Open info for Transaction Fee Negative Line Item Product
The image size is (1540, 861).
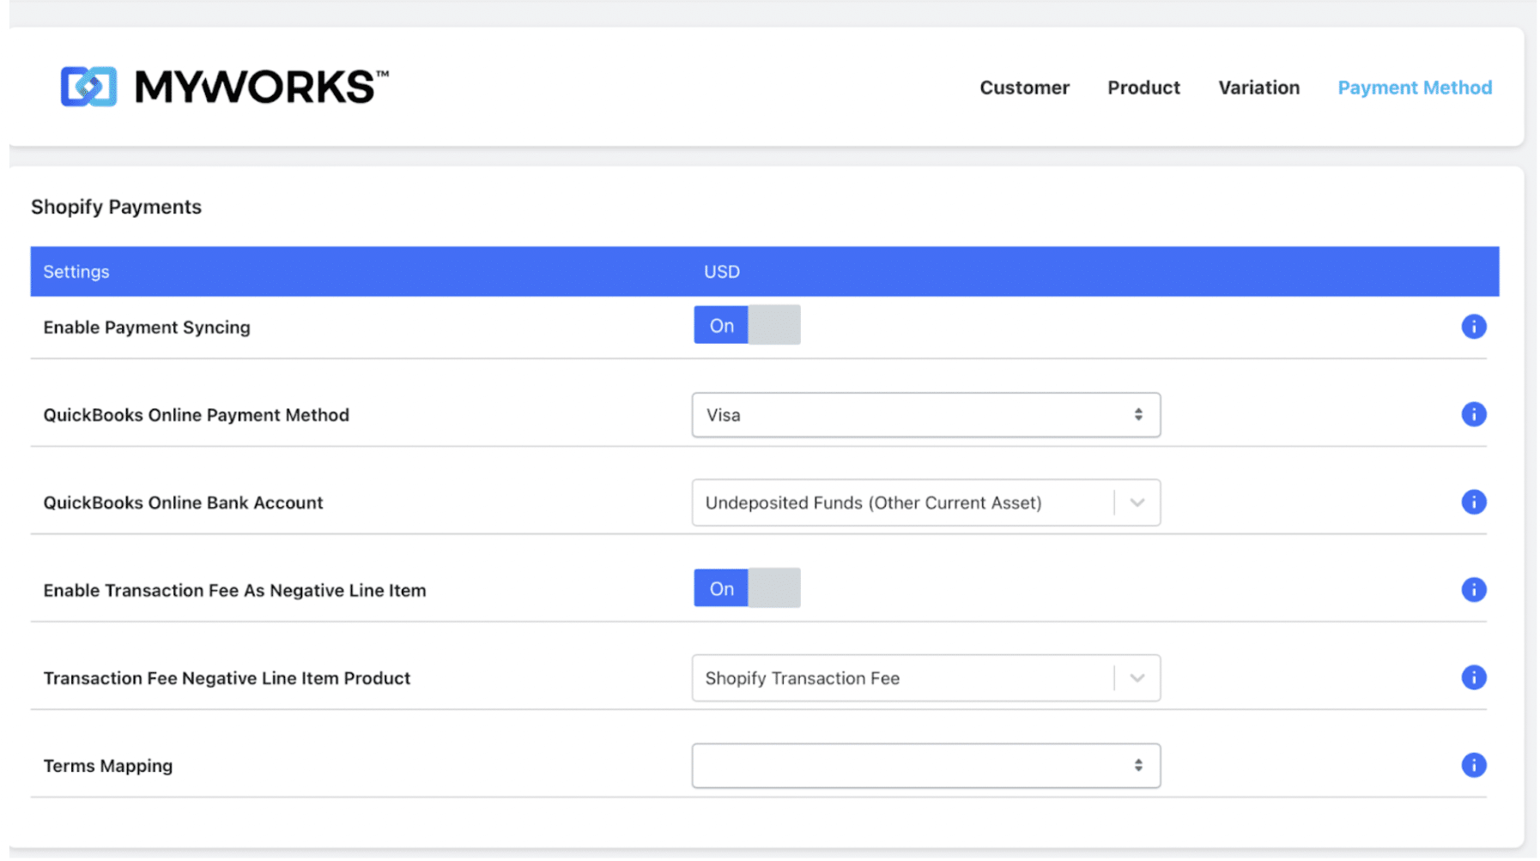[1474, 677]
